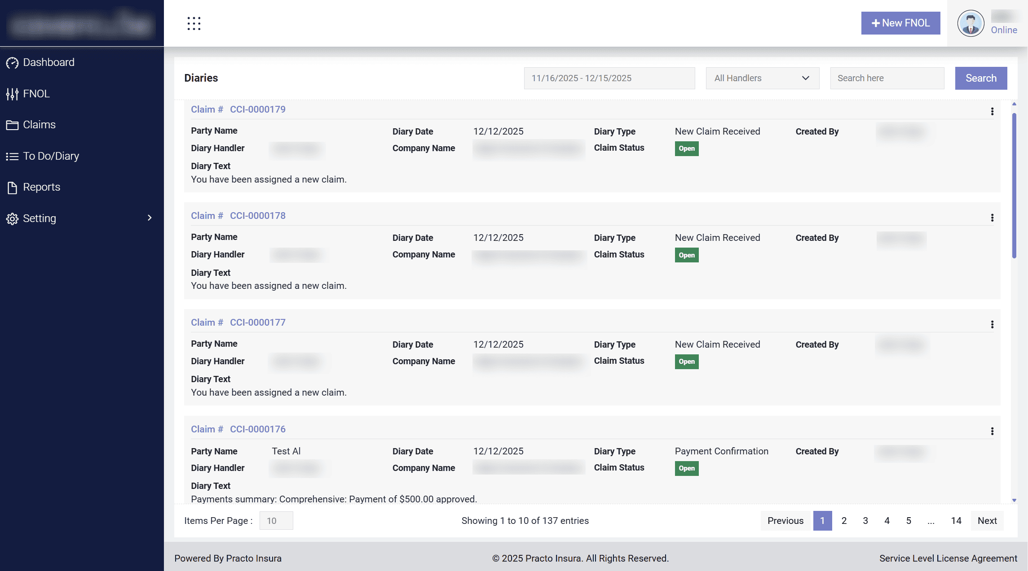Open the apps grid menu icon
The height and width of the screenshot is (571, 1028).
point(194,23)
